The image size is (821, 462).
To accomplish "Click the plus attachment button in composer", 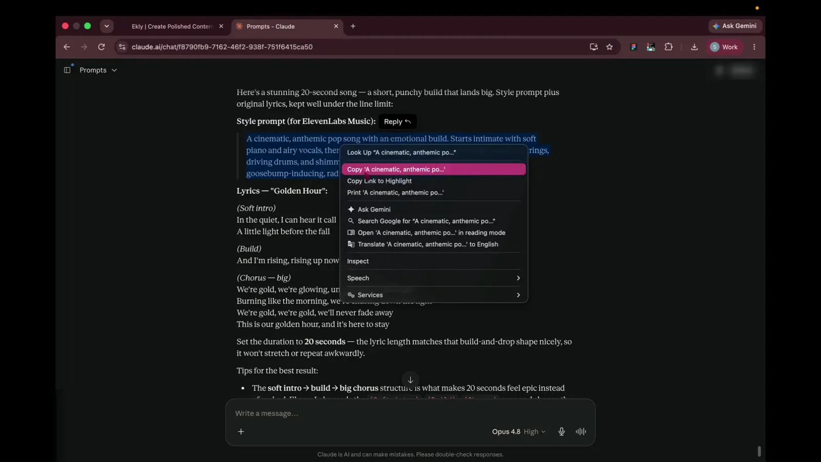I will pyautogui.click(x=241, y=432).
